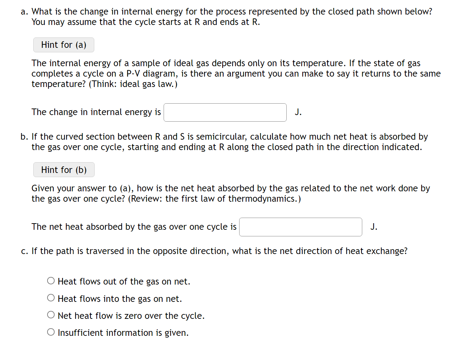Click the part (c) question heading
Viewport: 460px width, 349px height.
214,251
